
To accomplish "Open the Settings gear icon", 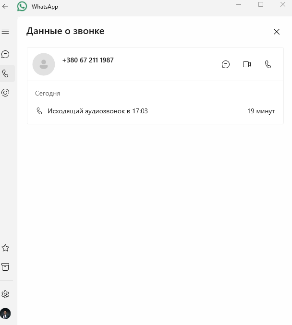I will point(5,294).
